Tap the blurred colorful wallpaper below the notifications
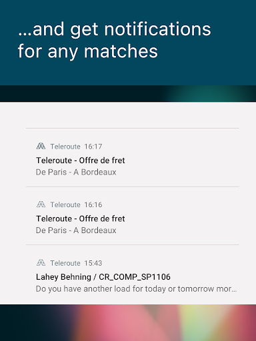 [128, 322]
